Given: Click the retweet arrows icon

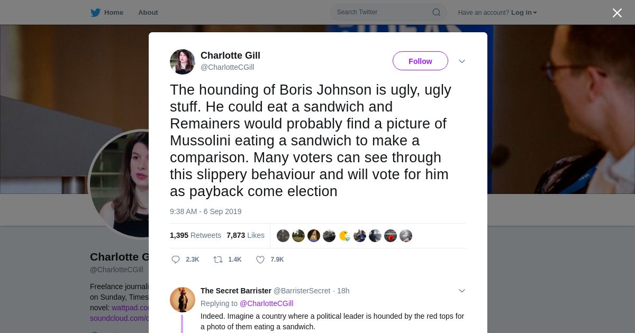Looking at the screenshot, I should pyautogui.click(x=217, y=260).
